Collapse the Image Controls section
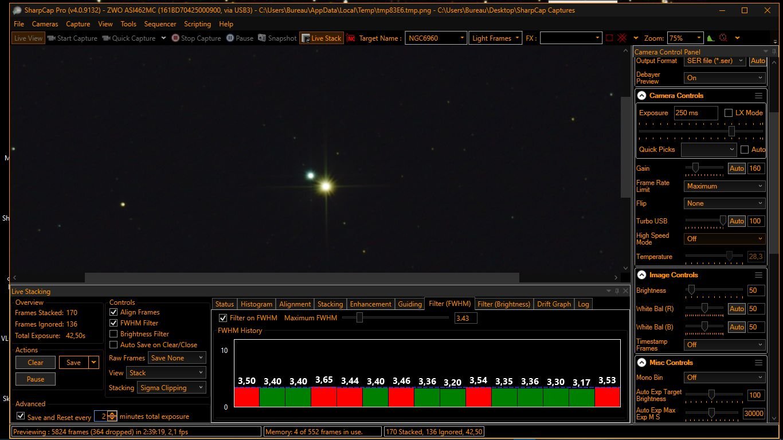 (642, 275)
